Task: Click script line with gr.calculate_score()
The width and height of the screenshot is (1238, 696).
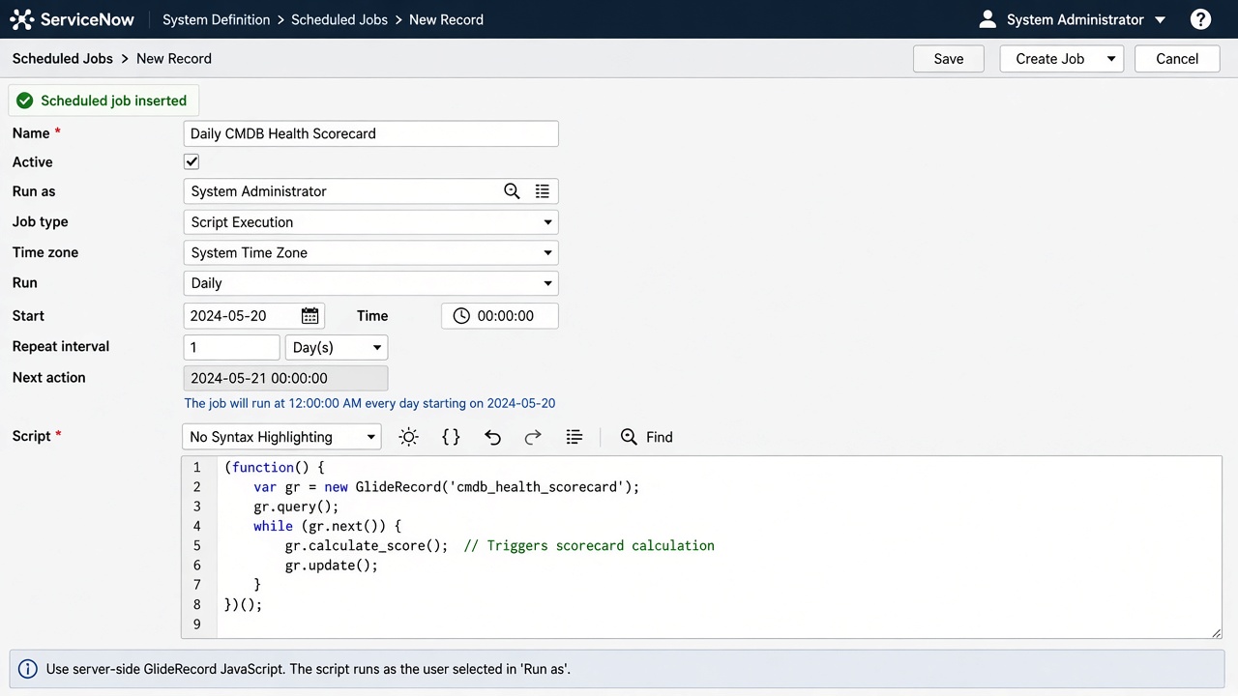Action: 499,545
